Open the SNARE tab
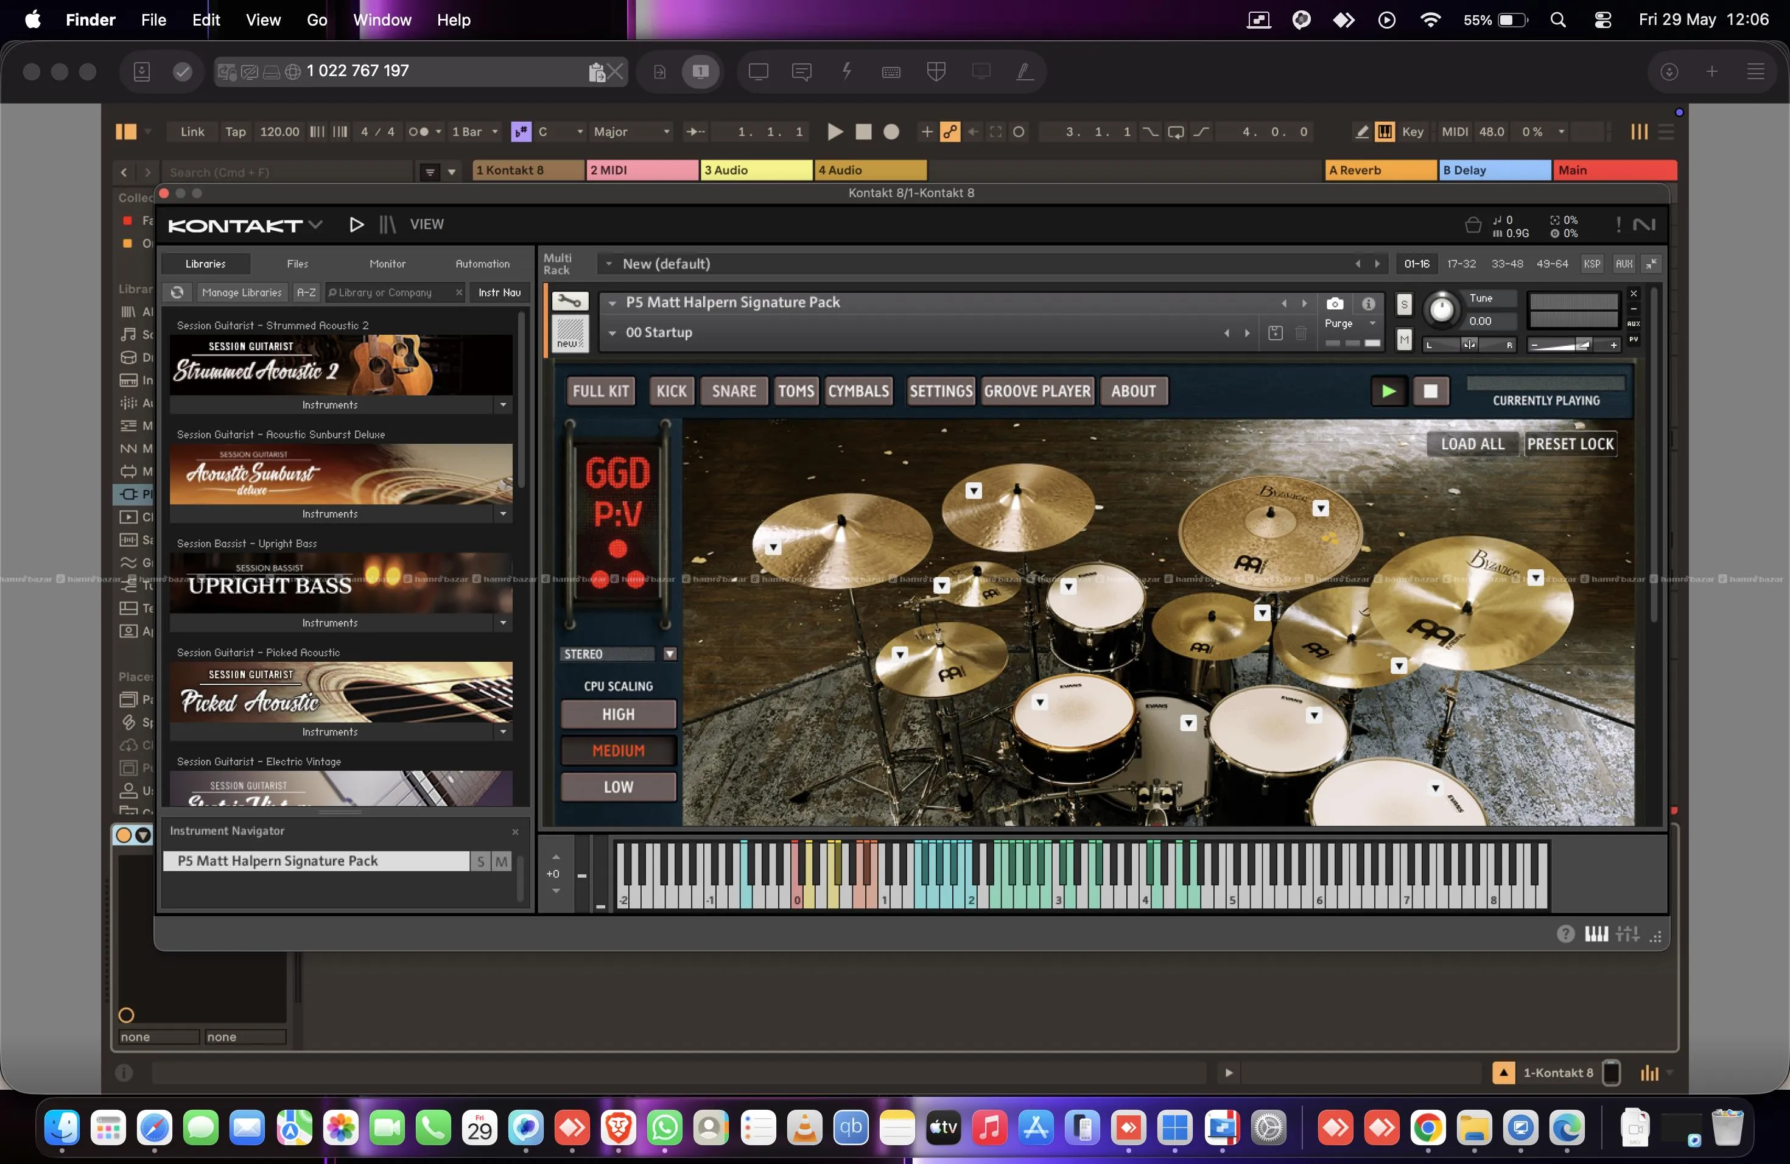Viewport: 1790px width, 1164px height. pos(734,391)
